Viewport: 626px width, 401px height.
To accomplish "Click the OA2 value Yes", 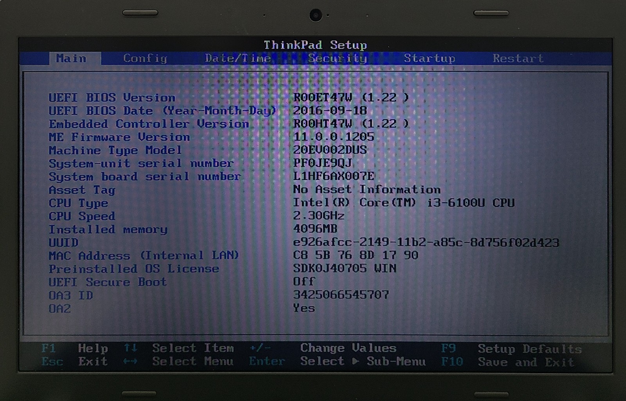I will [304, 308].
